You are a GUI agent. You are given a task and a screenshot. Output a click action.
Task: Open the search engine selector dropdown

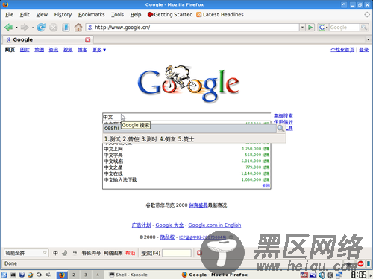pos(323,28)
